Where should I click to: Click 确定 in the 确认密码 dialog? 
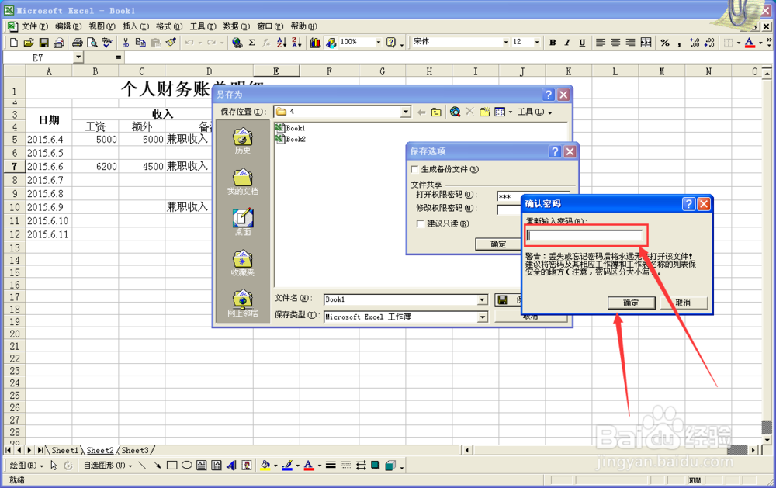633,303
